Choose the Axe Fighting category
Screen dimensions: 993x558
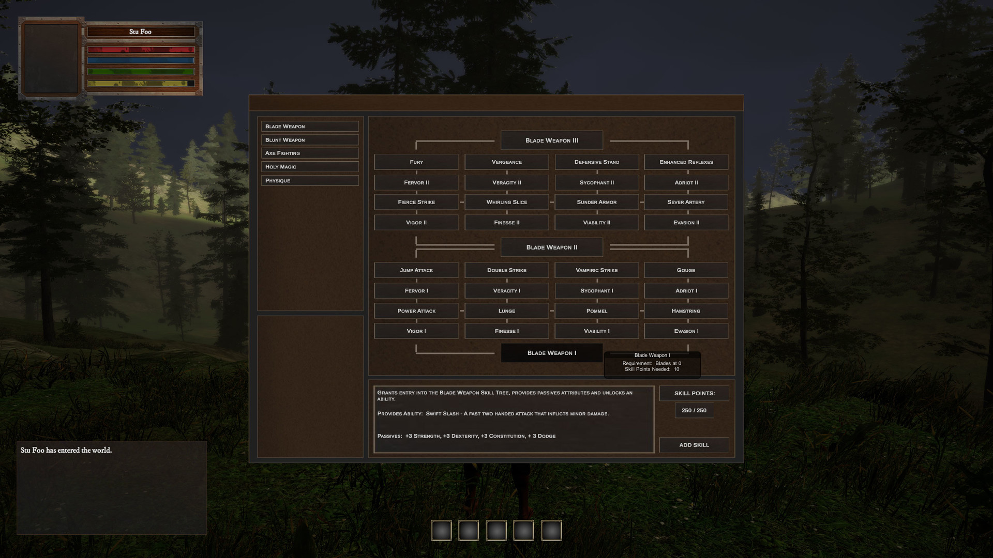309,153
